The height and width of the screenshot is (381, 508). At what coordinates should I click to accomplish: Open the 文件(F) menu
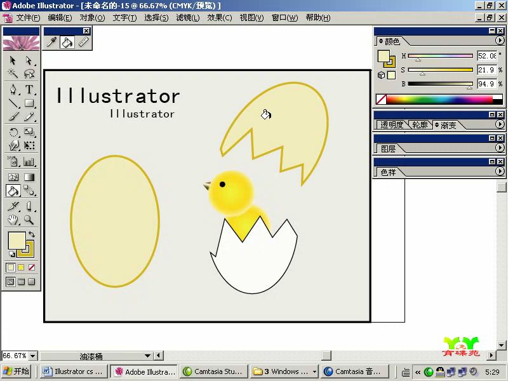tap(29, 18)
